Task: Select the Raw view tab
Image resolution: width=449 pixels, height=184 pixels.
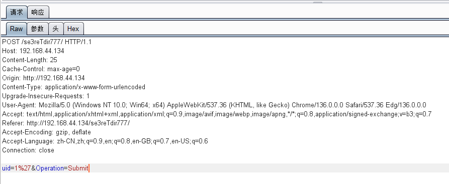Action: [16, 29]
